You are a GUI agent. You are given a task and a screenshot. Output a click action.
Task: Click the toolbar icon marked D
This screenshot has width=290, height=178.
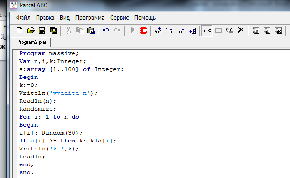tap(256, 30)
